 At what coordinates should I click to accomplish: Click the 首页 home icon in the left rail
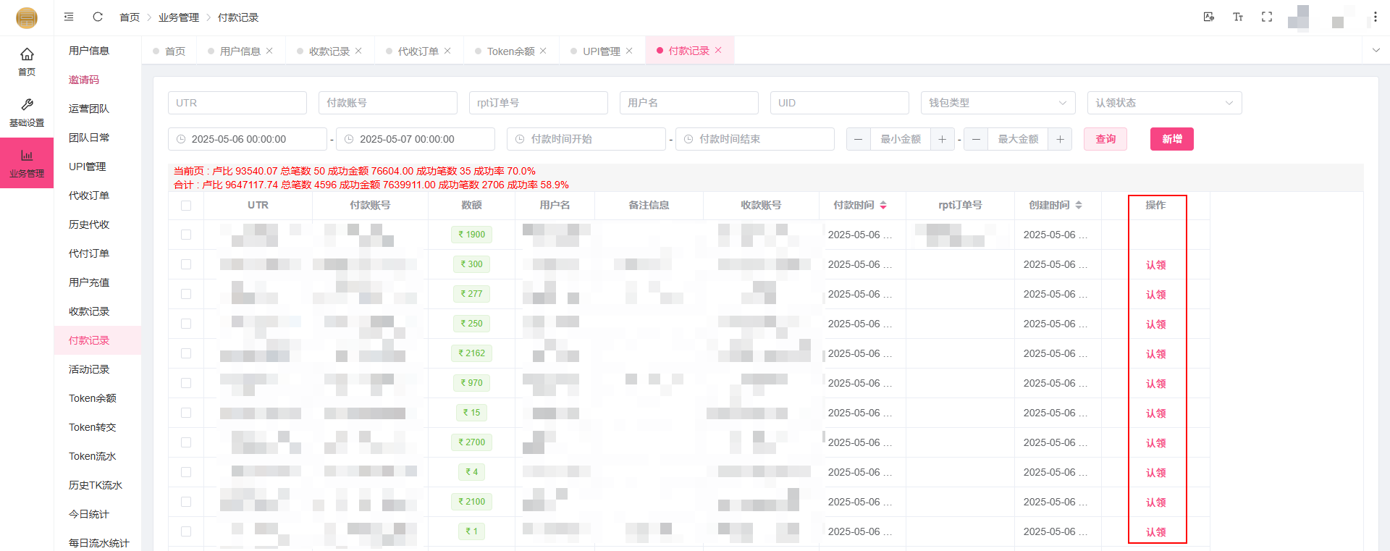[x=27, y=61]
